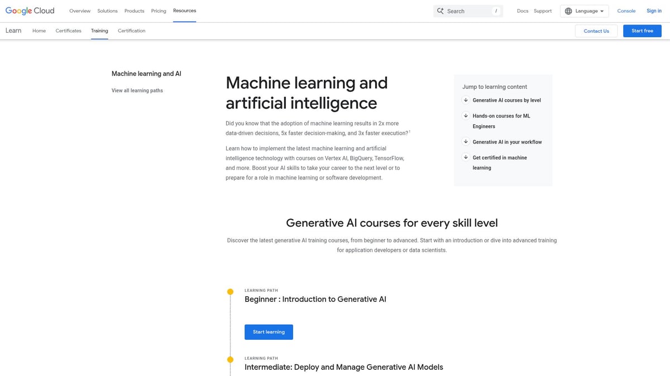The height and width of the screenshot is (376, 670).
Task: Switch to the Certificates tab
Action: pos(69,31)
